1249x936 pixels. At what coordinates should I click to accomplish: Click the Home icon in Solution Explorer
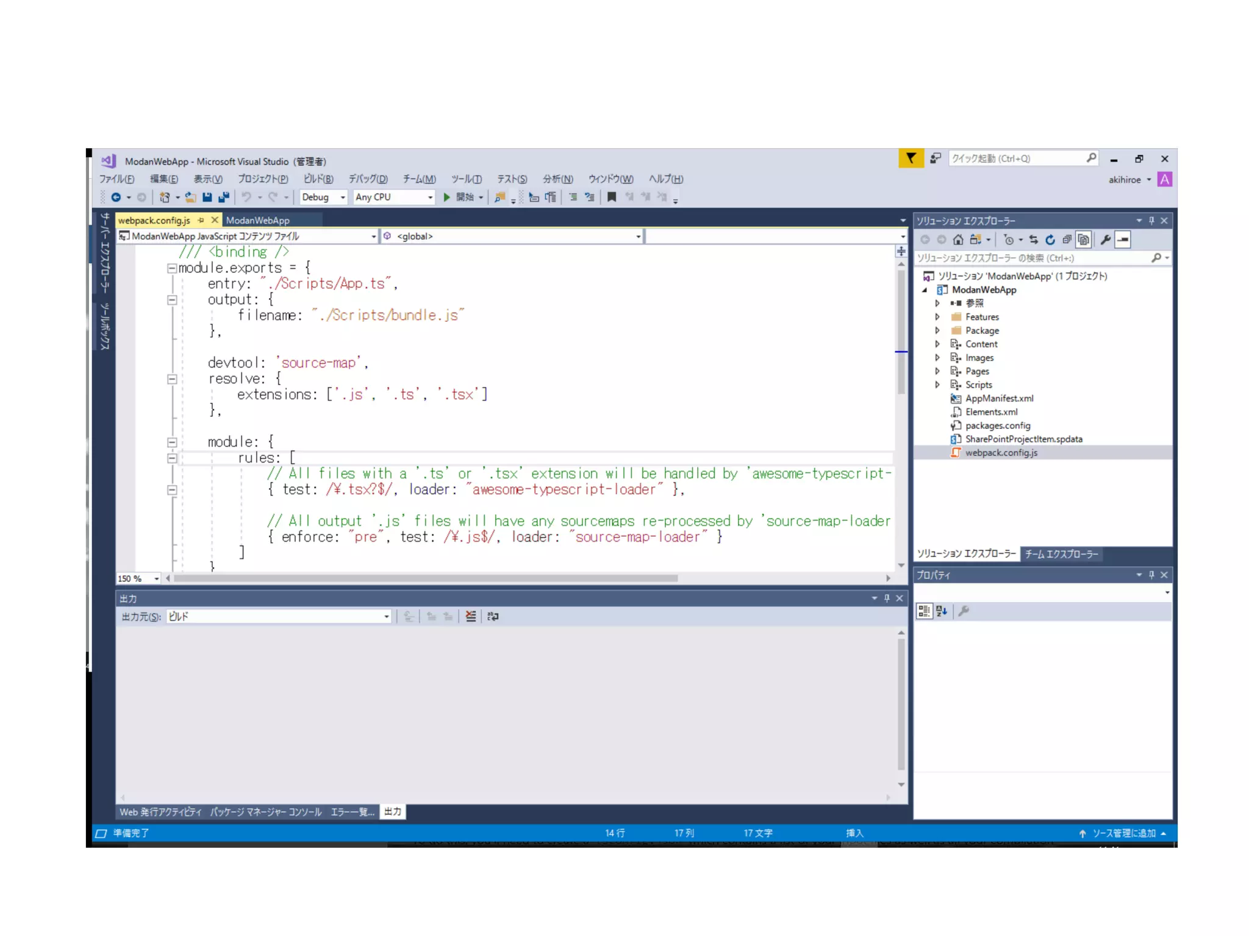tap(958, 240)
